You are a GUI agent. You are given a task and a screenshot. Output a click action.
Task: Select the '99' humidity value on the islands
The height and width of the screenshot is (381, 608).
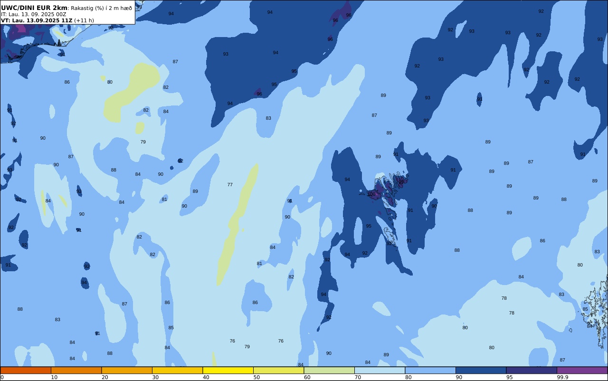pyautogui.click(x=401, y=182)
